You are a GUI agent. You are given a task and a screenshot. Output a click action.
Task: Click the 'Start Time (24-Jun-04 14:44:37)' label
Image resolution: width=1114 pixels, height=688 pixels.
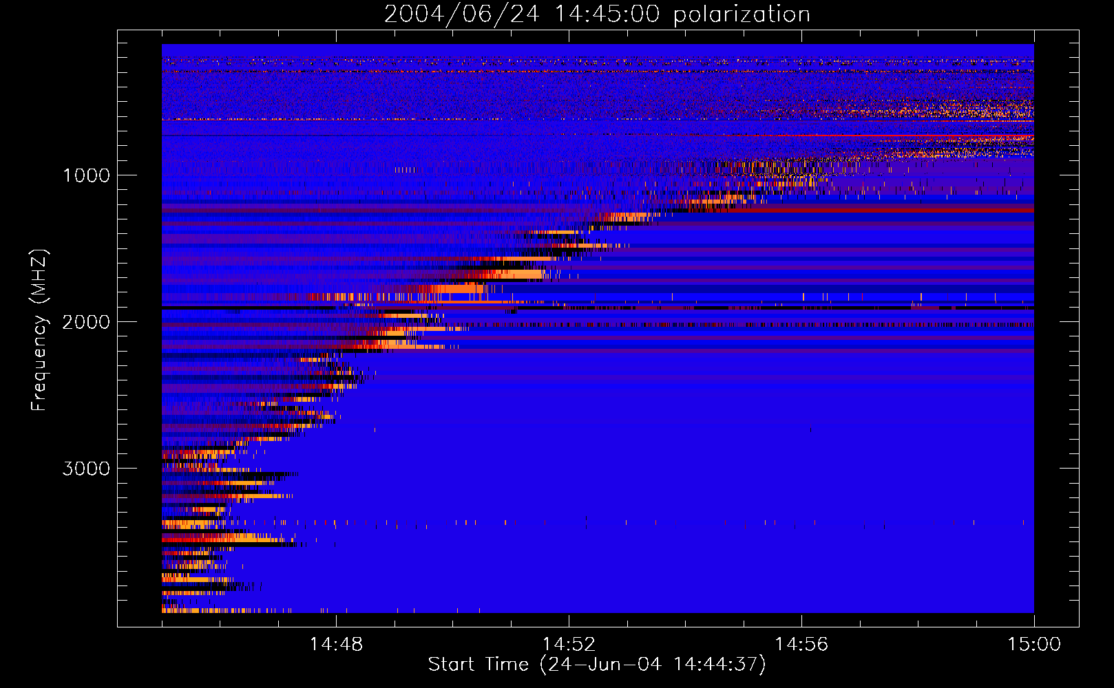597,665
